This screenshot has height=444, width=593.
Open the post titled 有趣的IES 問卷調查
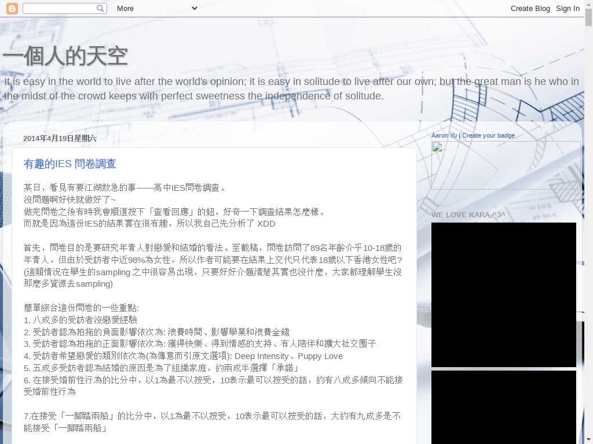pyautogui.click(x=69, y=164)
